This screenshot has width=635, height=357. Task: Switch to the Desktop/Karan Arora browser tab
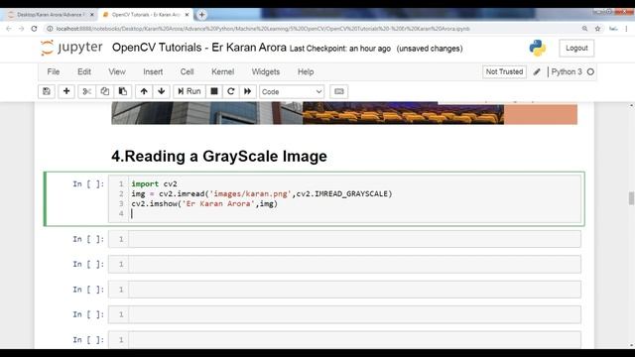51,15
